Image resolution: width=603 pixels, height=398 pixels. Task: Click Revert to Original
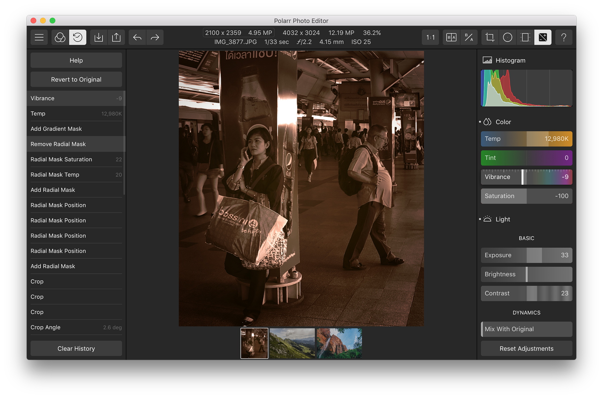tap(76, 79)
